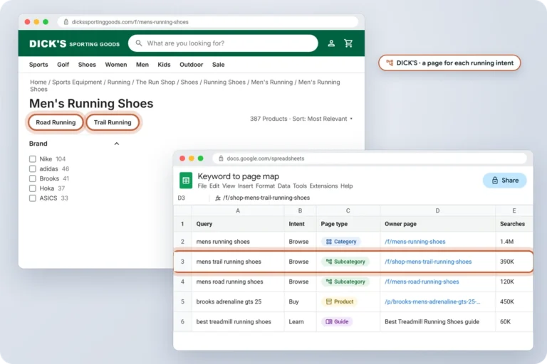
Task: Select row 5 header in spreadsheet
Action: [182, 301]
